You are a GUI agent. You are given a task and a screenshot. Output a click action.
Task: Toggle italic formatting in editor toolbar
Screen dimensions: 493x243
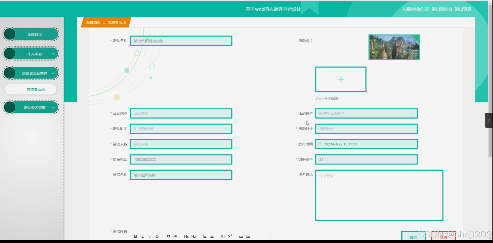[x=143, y=236]
